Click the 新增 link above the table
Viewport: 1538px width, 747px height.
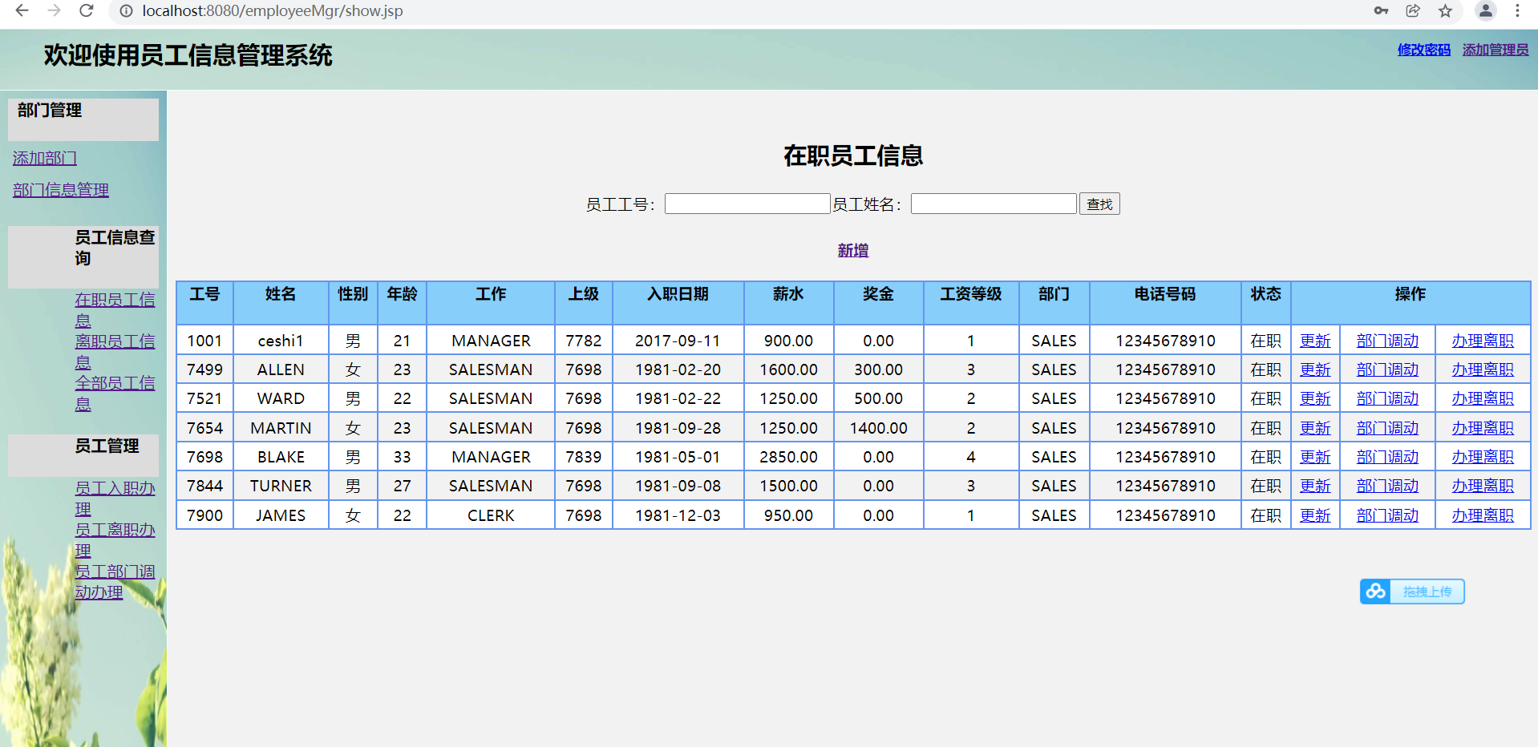852,251
